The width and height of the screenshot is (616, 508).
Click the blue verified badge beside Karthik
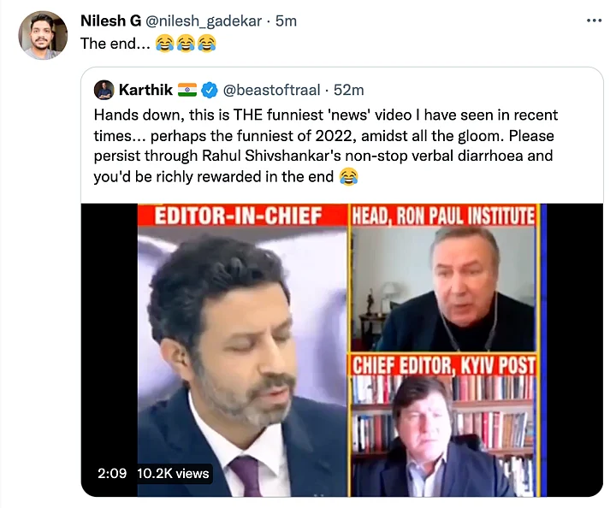(210, 90)
